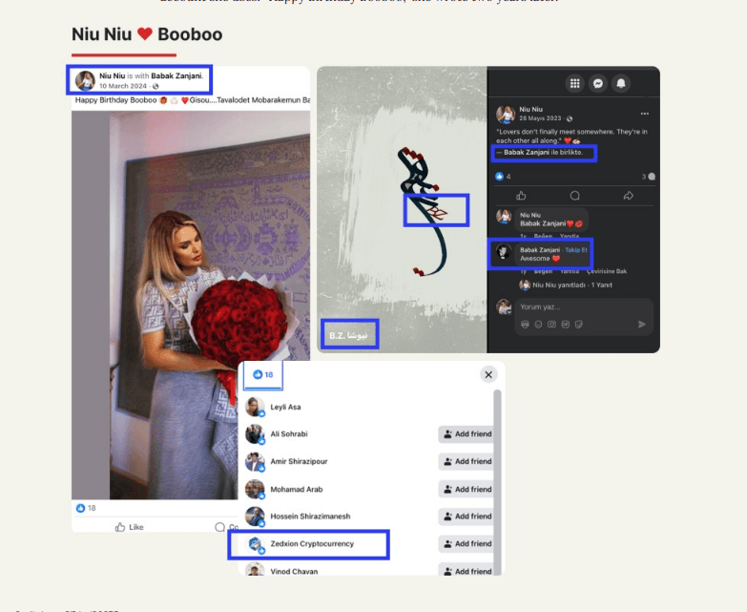Click the notifications bell icon
Viewport: 747px width, 612px height.
pyautogui.click(x=621, y=83)
